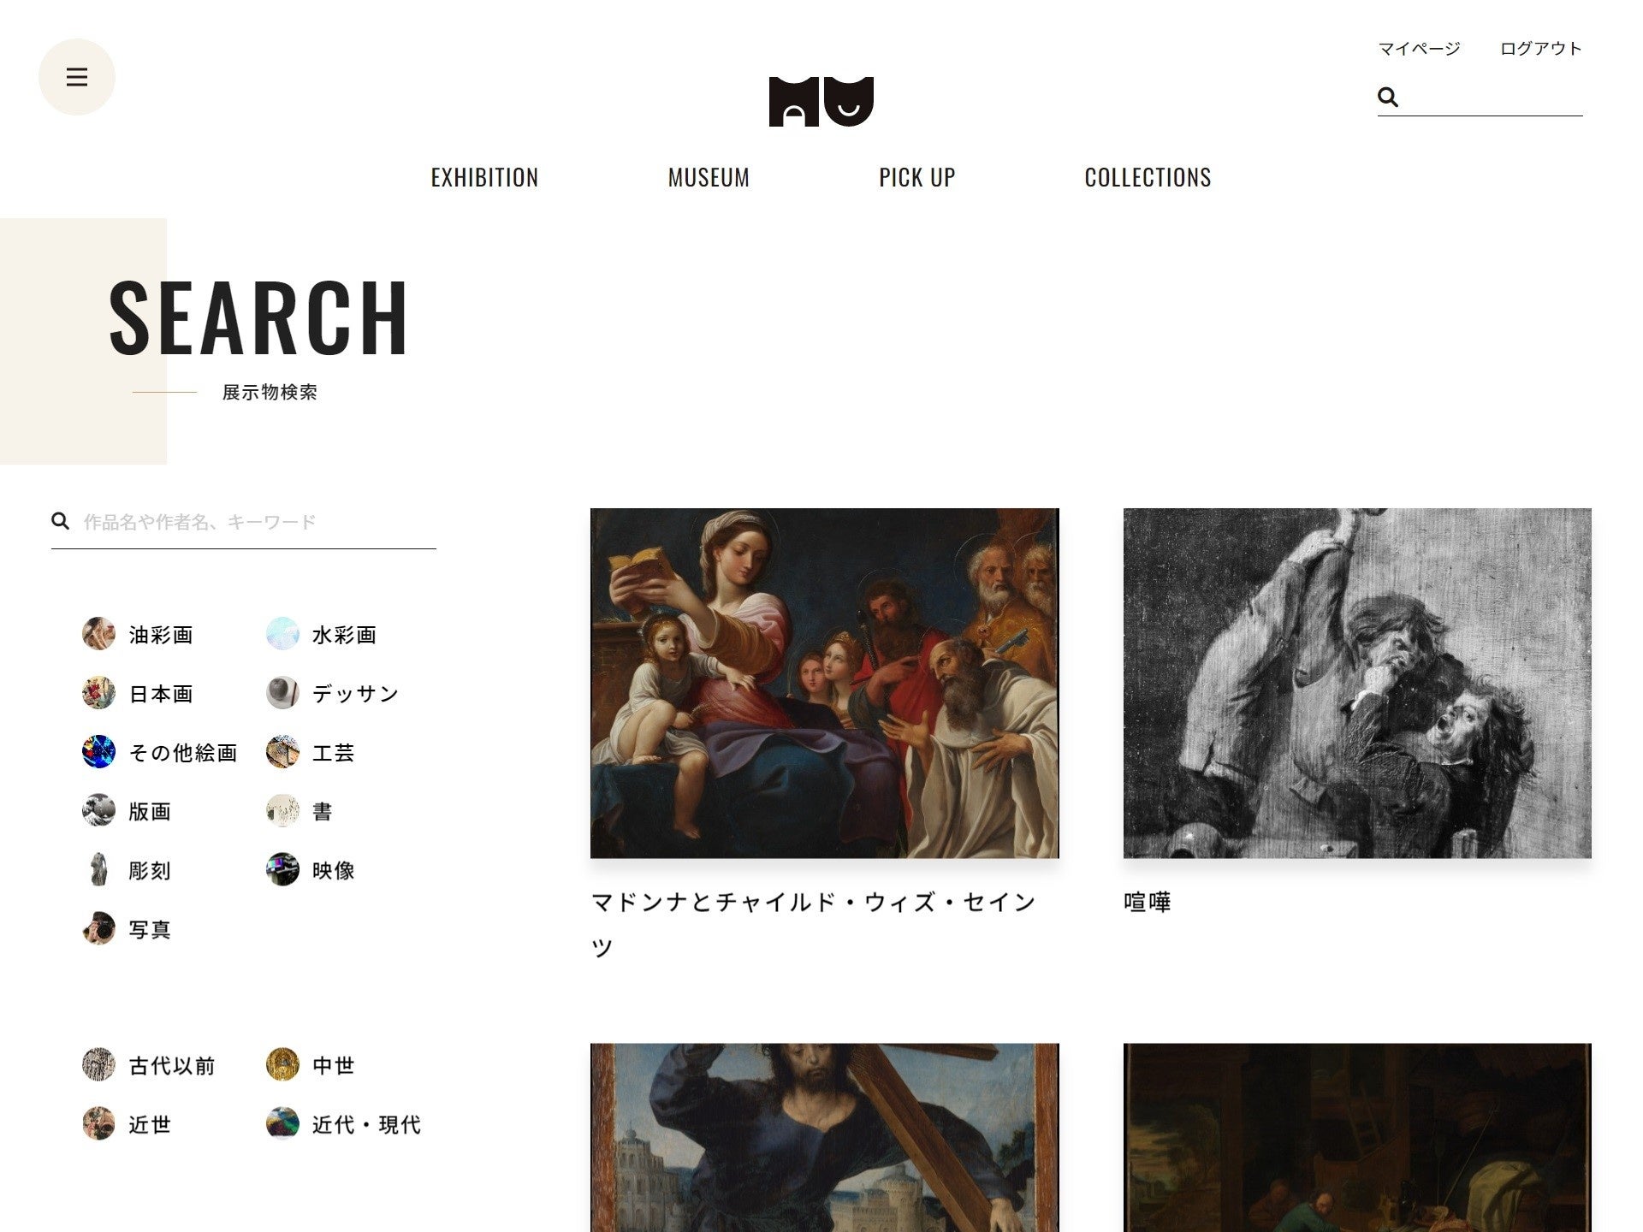Click the MU logo

[821, 102]
